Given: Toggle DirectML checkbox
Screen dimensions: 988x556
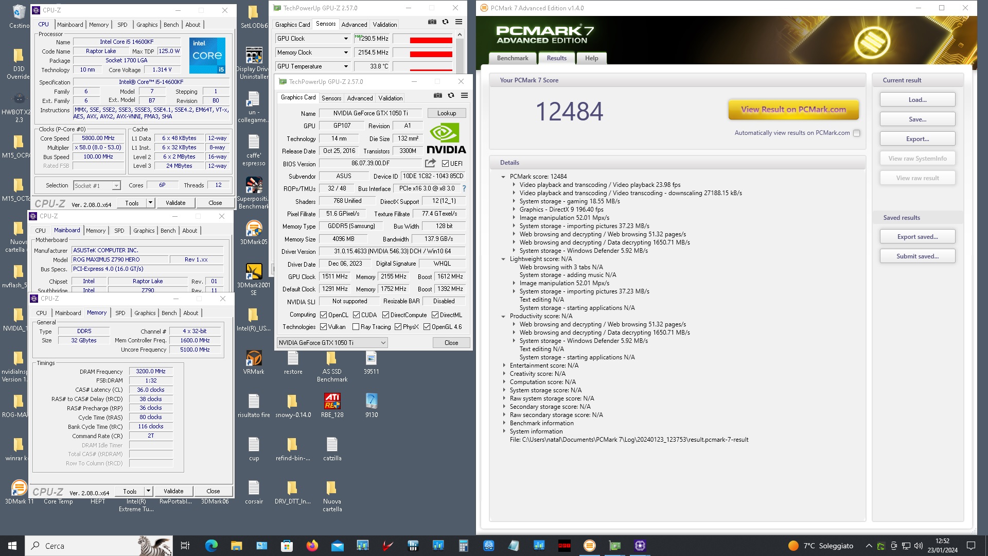Looking at the screenshot, I should 435,315.
